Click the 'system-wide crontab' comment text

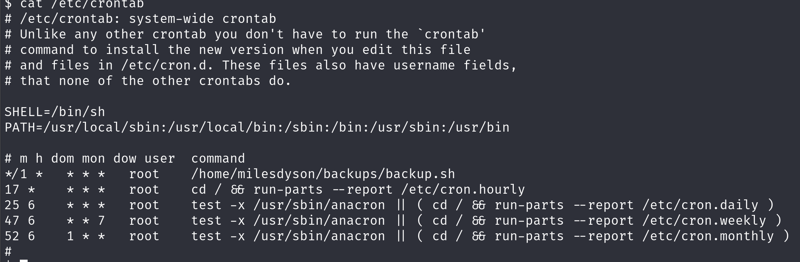(202, 19)
